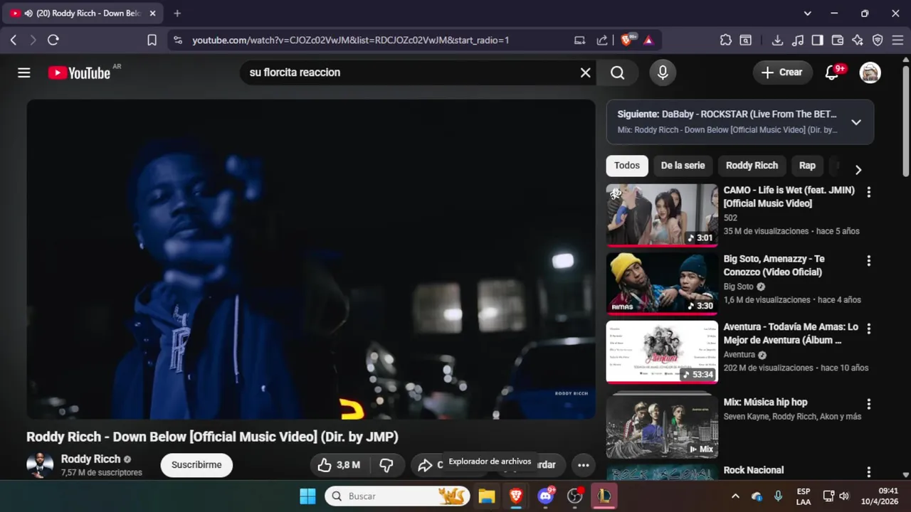Toggle the browser sidebar panel
911x512 pixels.
pos(817,41)
